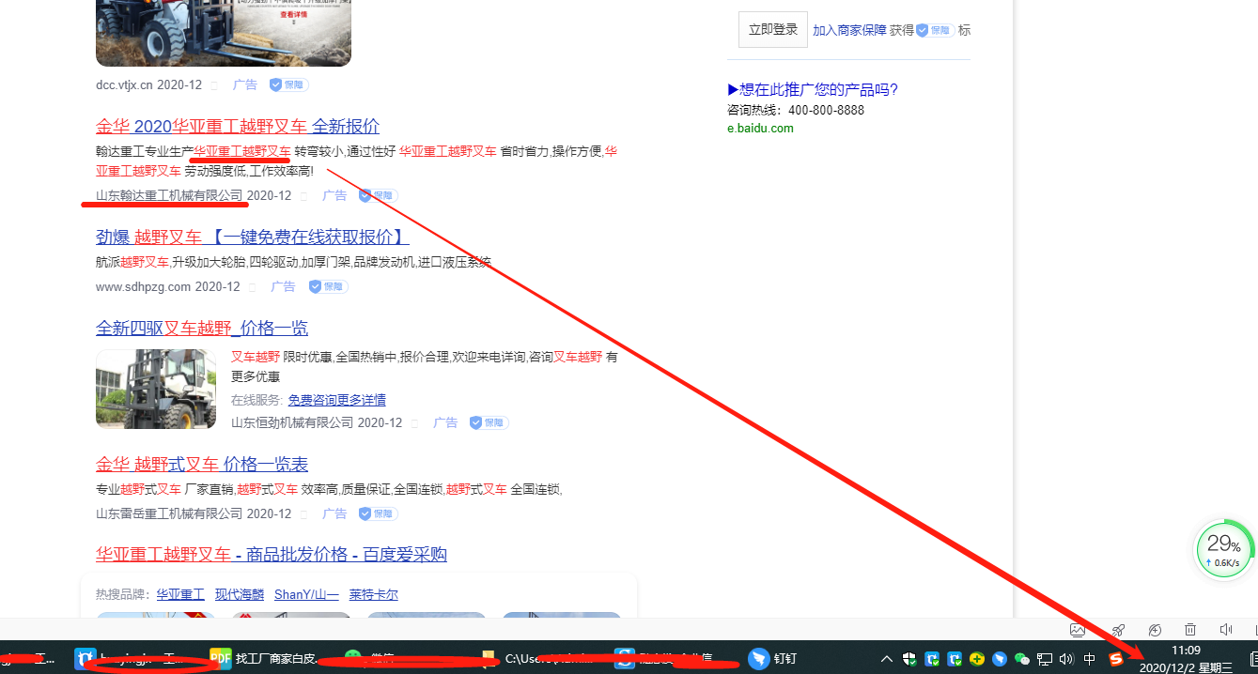Screen dimensions: 1258x674
Task: Click 山东恒劲机械有限公司 advertiser name
Action: click(x=292, y=423)
